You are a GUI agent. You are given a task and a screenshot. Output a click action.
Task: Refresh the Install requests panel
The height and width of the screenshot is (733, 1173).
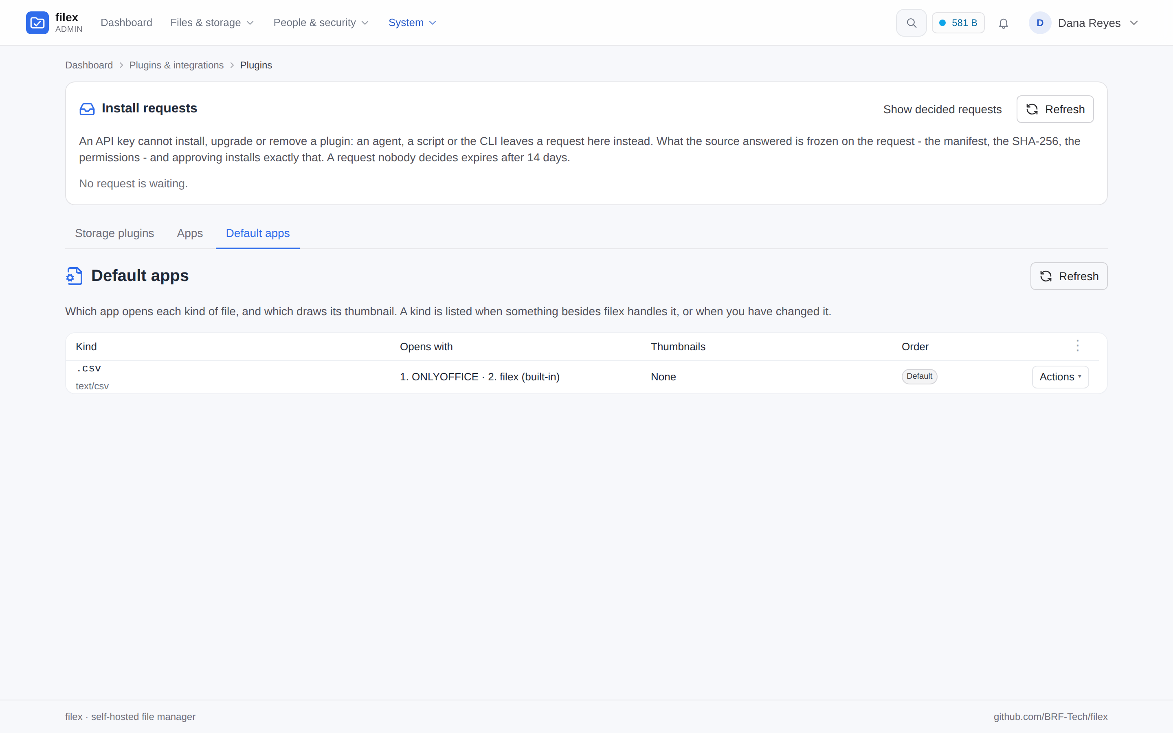(x=1055, y=109)
